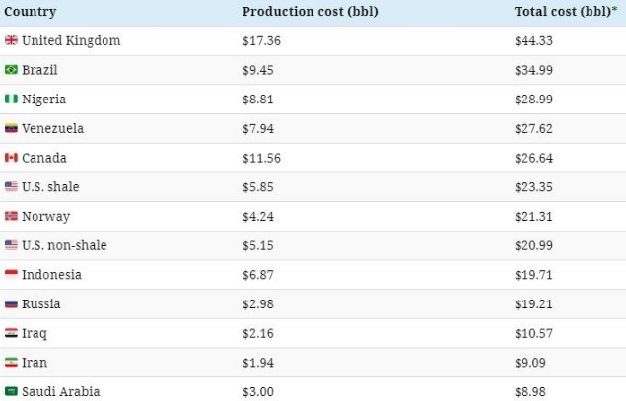626x401 pixels.
Task: Click the United Kingdom flag icon
Action: (11, 40)
